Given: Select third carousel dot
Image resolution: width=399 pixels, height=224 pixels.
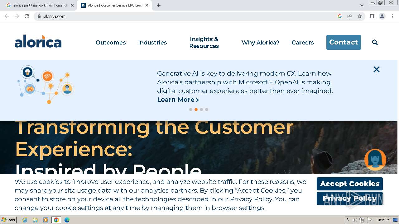Looking at the screenshot, I should [201, 110].
